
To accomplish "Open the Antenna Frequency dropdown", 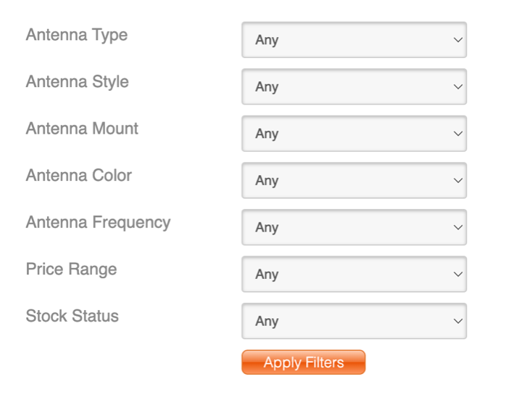I will pos(354,227).
